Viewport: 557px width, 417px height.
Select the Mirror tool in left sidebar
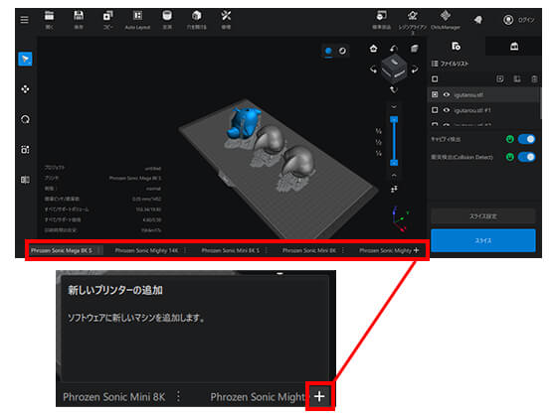(x=25, y=180)
